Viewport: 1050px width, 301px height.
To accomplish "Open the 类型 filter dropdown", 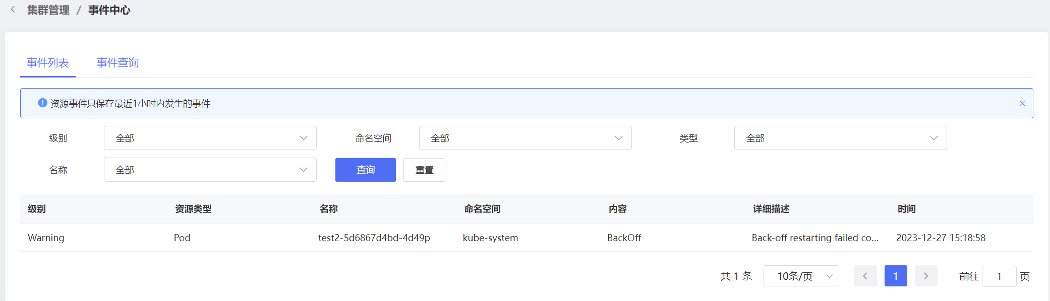I will pos(840,138).
